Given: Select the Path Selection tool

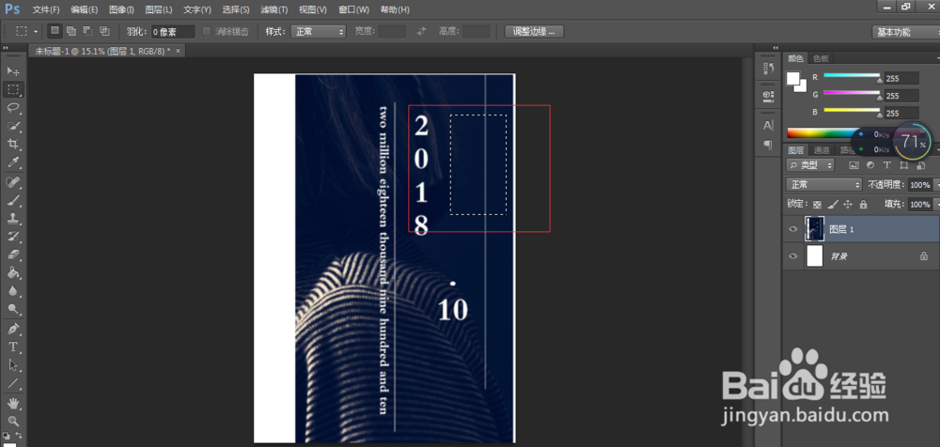Looking at the screenshot, I should (13, 365).
